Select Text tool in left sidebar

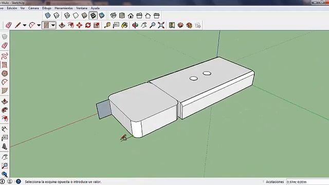pyautogui.click(x=5, y=138)
